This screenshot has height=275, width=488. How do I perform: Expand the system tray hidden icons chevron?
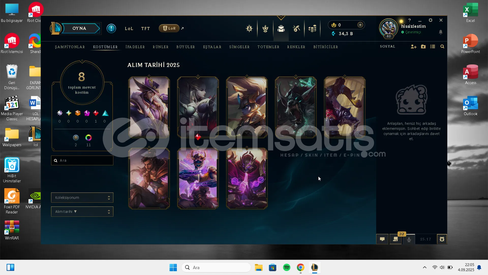click(424, 267)
